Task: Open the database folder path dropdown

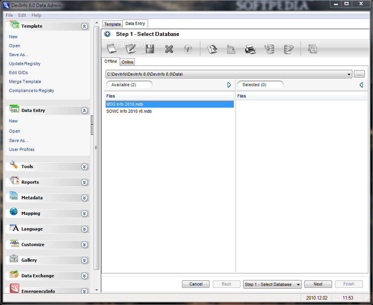Action: (x=349, y=74)
